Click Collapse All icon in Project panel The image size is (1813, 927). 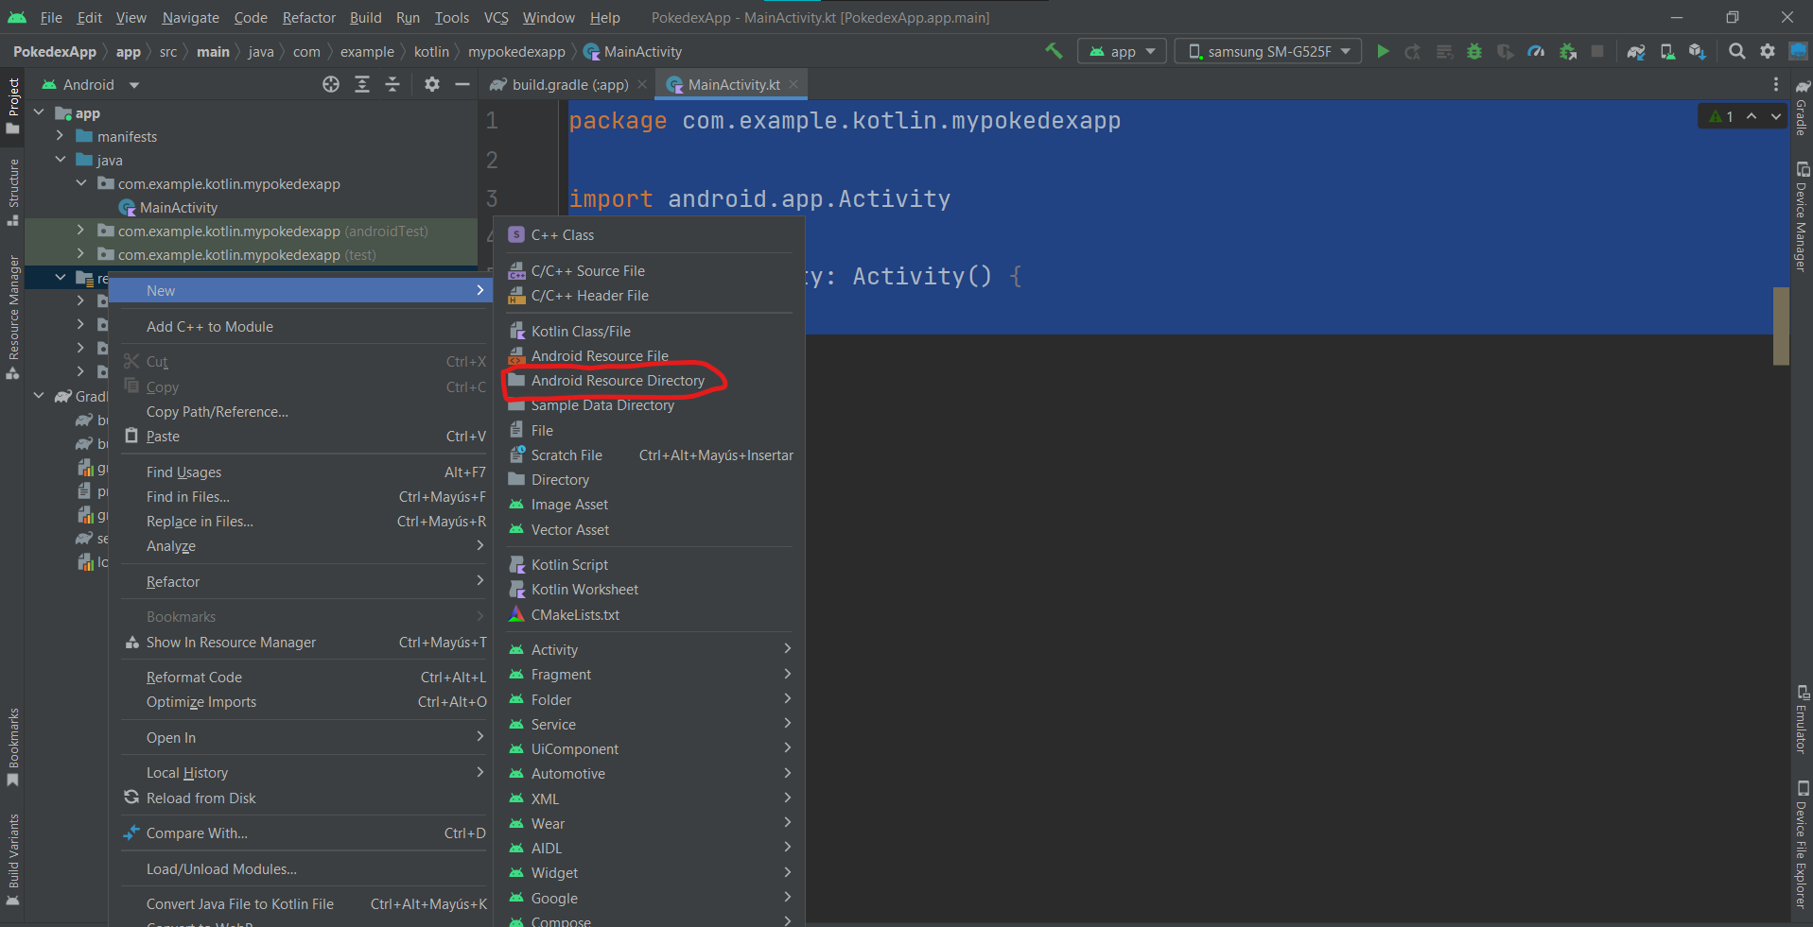(x=392, y=85)
